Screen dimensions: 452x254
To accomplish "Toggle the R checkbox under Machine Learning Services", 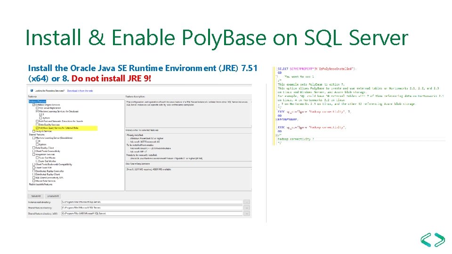I will (40, 115).
